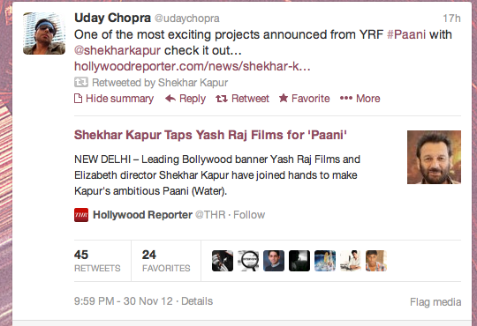Open the #Paani hashtag
Screen dimensions: 477x326
(406, 34)
